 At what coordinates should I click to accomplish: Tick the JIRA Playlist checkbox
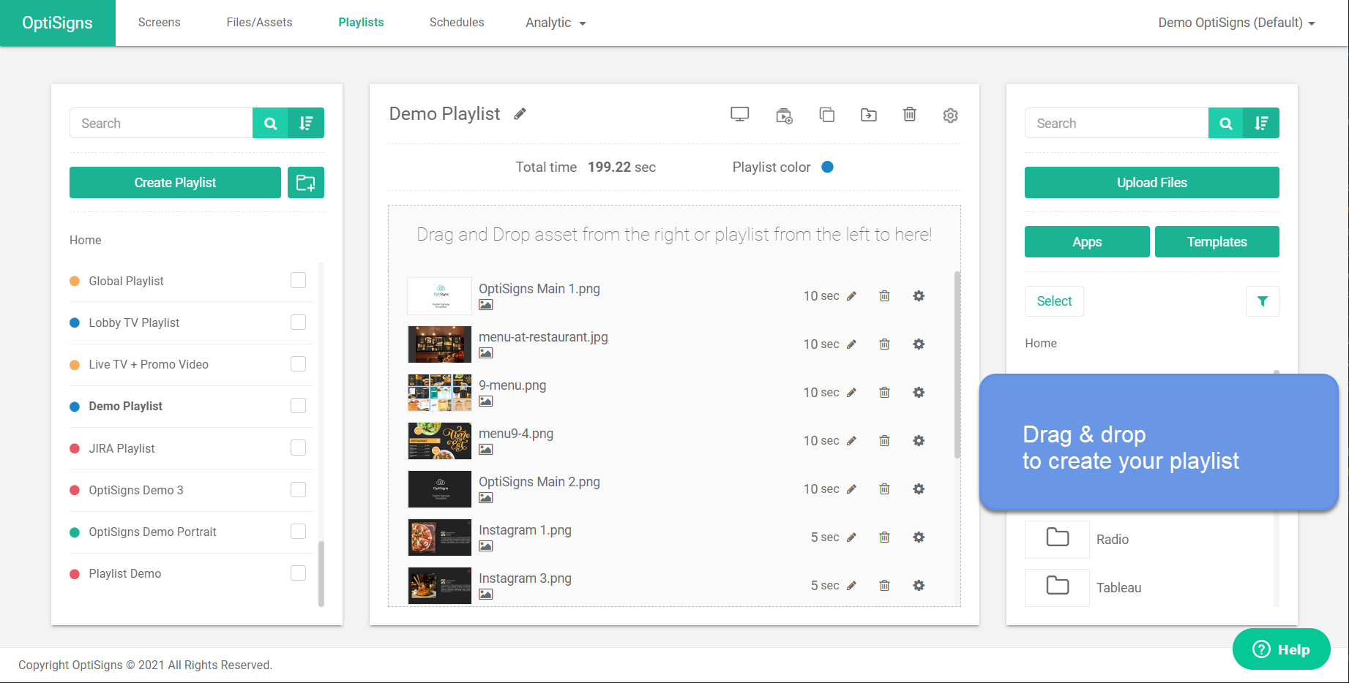point(298,448)
